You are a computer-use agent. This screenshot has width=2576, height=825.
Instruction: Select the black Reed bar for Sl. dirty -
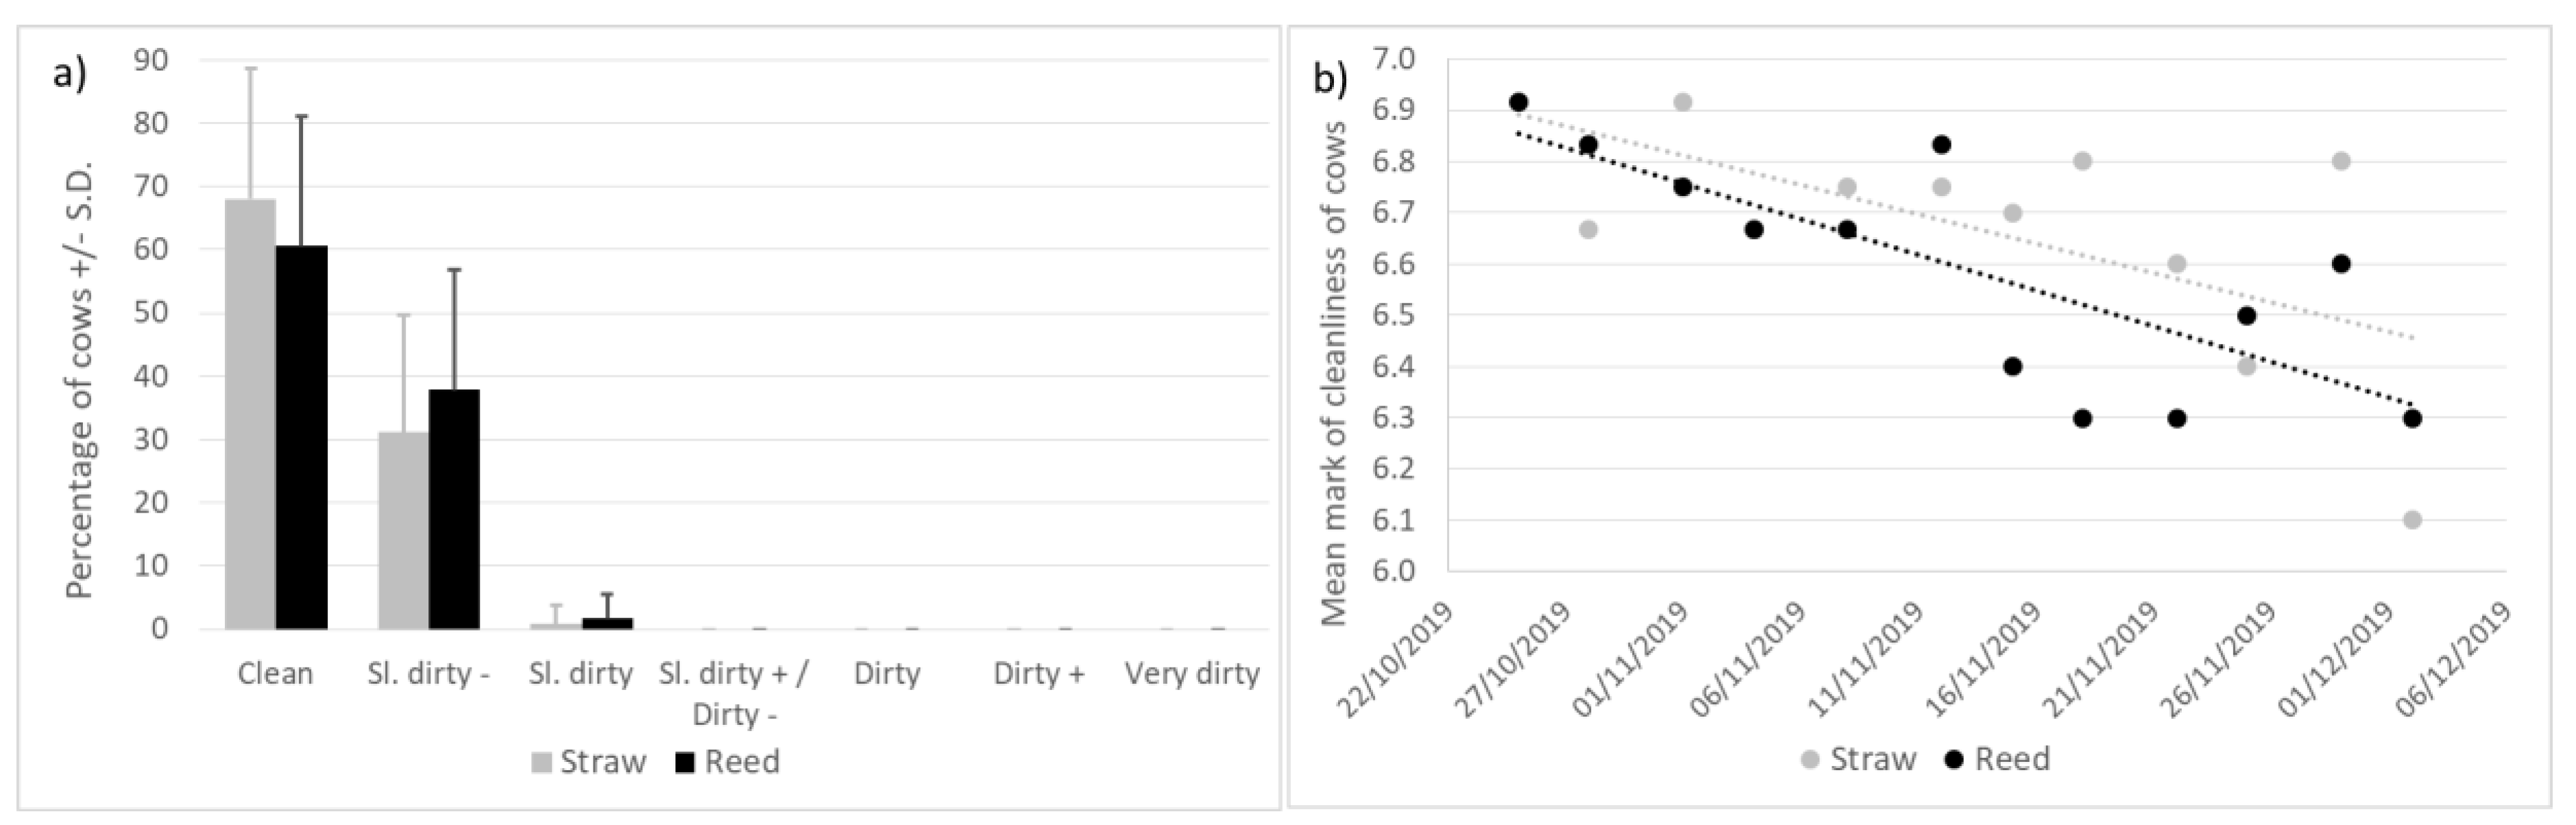coord(454,509)
